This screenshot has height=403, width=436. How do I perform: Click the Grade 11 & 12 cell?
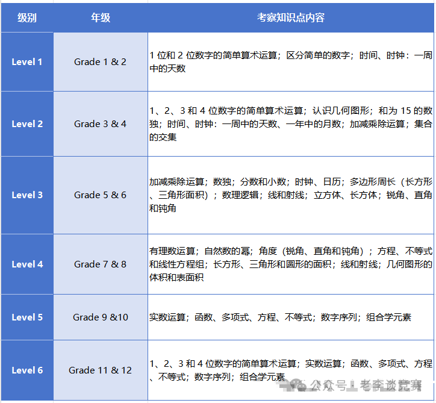pos(101,370)
